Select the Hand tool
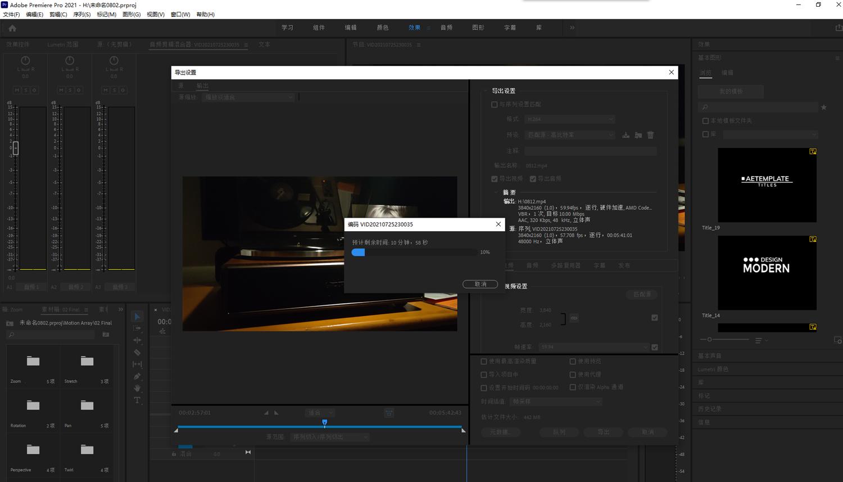This screenshot has height=482, width=843. (137, 388)
